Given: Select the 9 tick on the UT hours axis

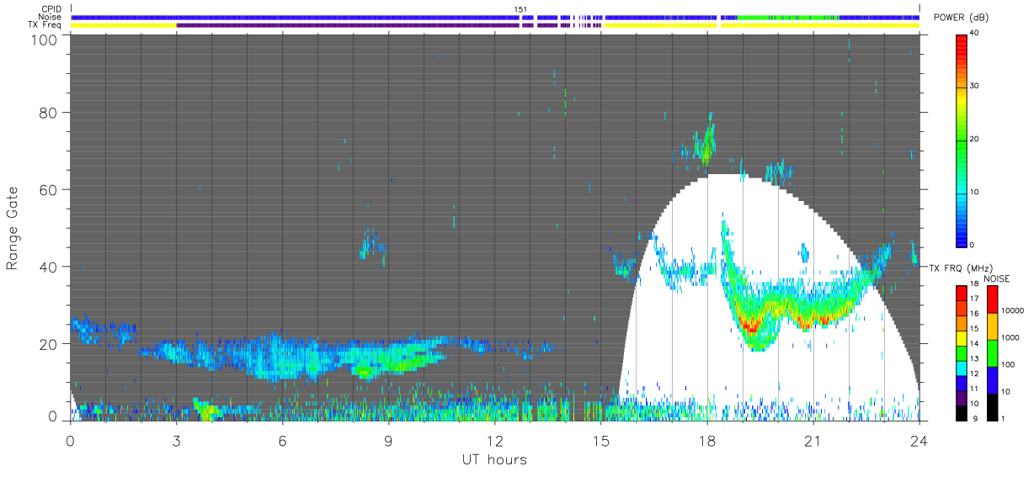Looking at the screenshot, I should tap(388, 441).
